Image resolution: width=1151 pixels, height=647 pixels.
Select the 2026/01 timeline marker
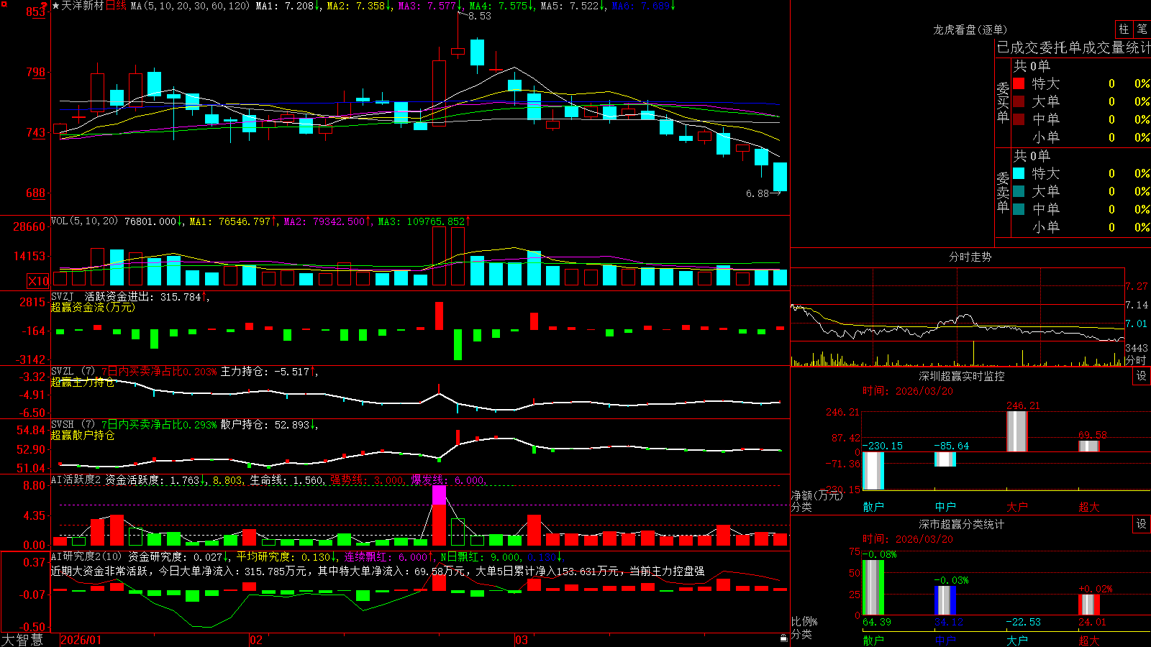81,640
